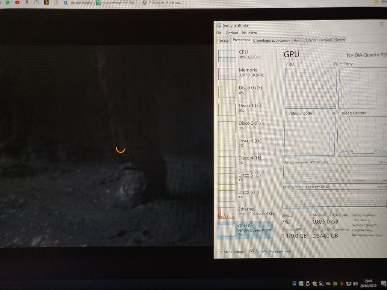Open the YouTube bookmark in browser
Viewport: 387px width, 290px height.
coord(17,3)
